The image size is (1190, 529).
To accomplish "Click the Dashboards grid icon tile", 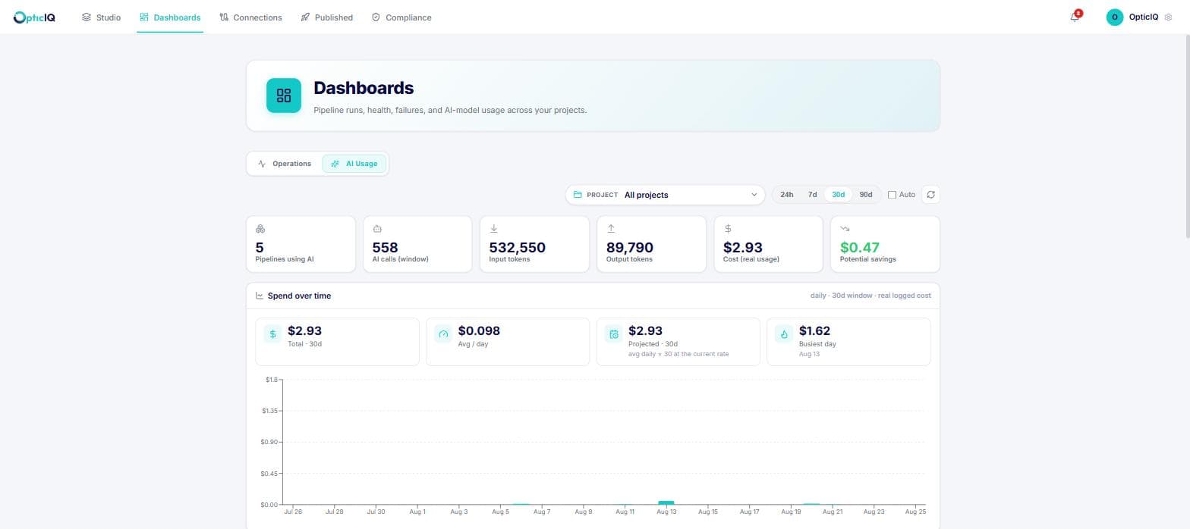I will click(x=284, y=95).
